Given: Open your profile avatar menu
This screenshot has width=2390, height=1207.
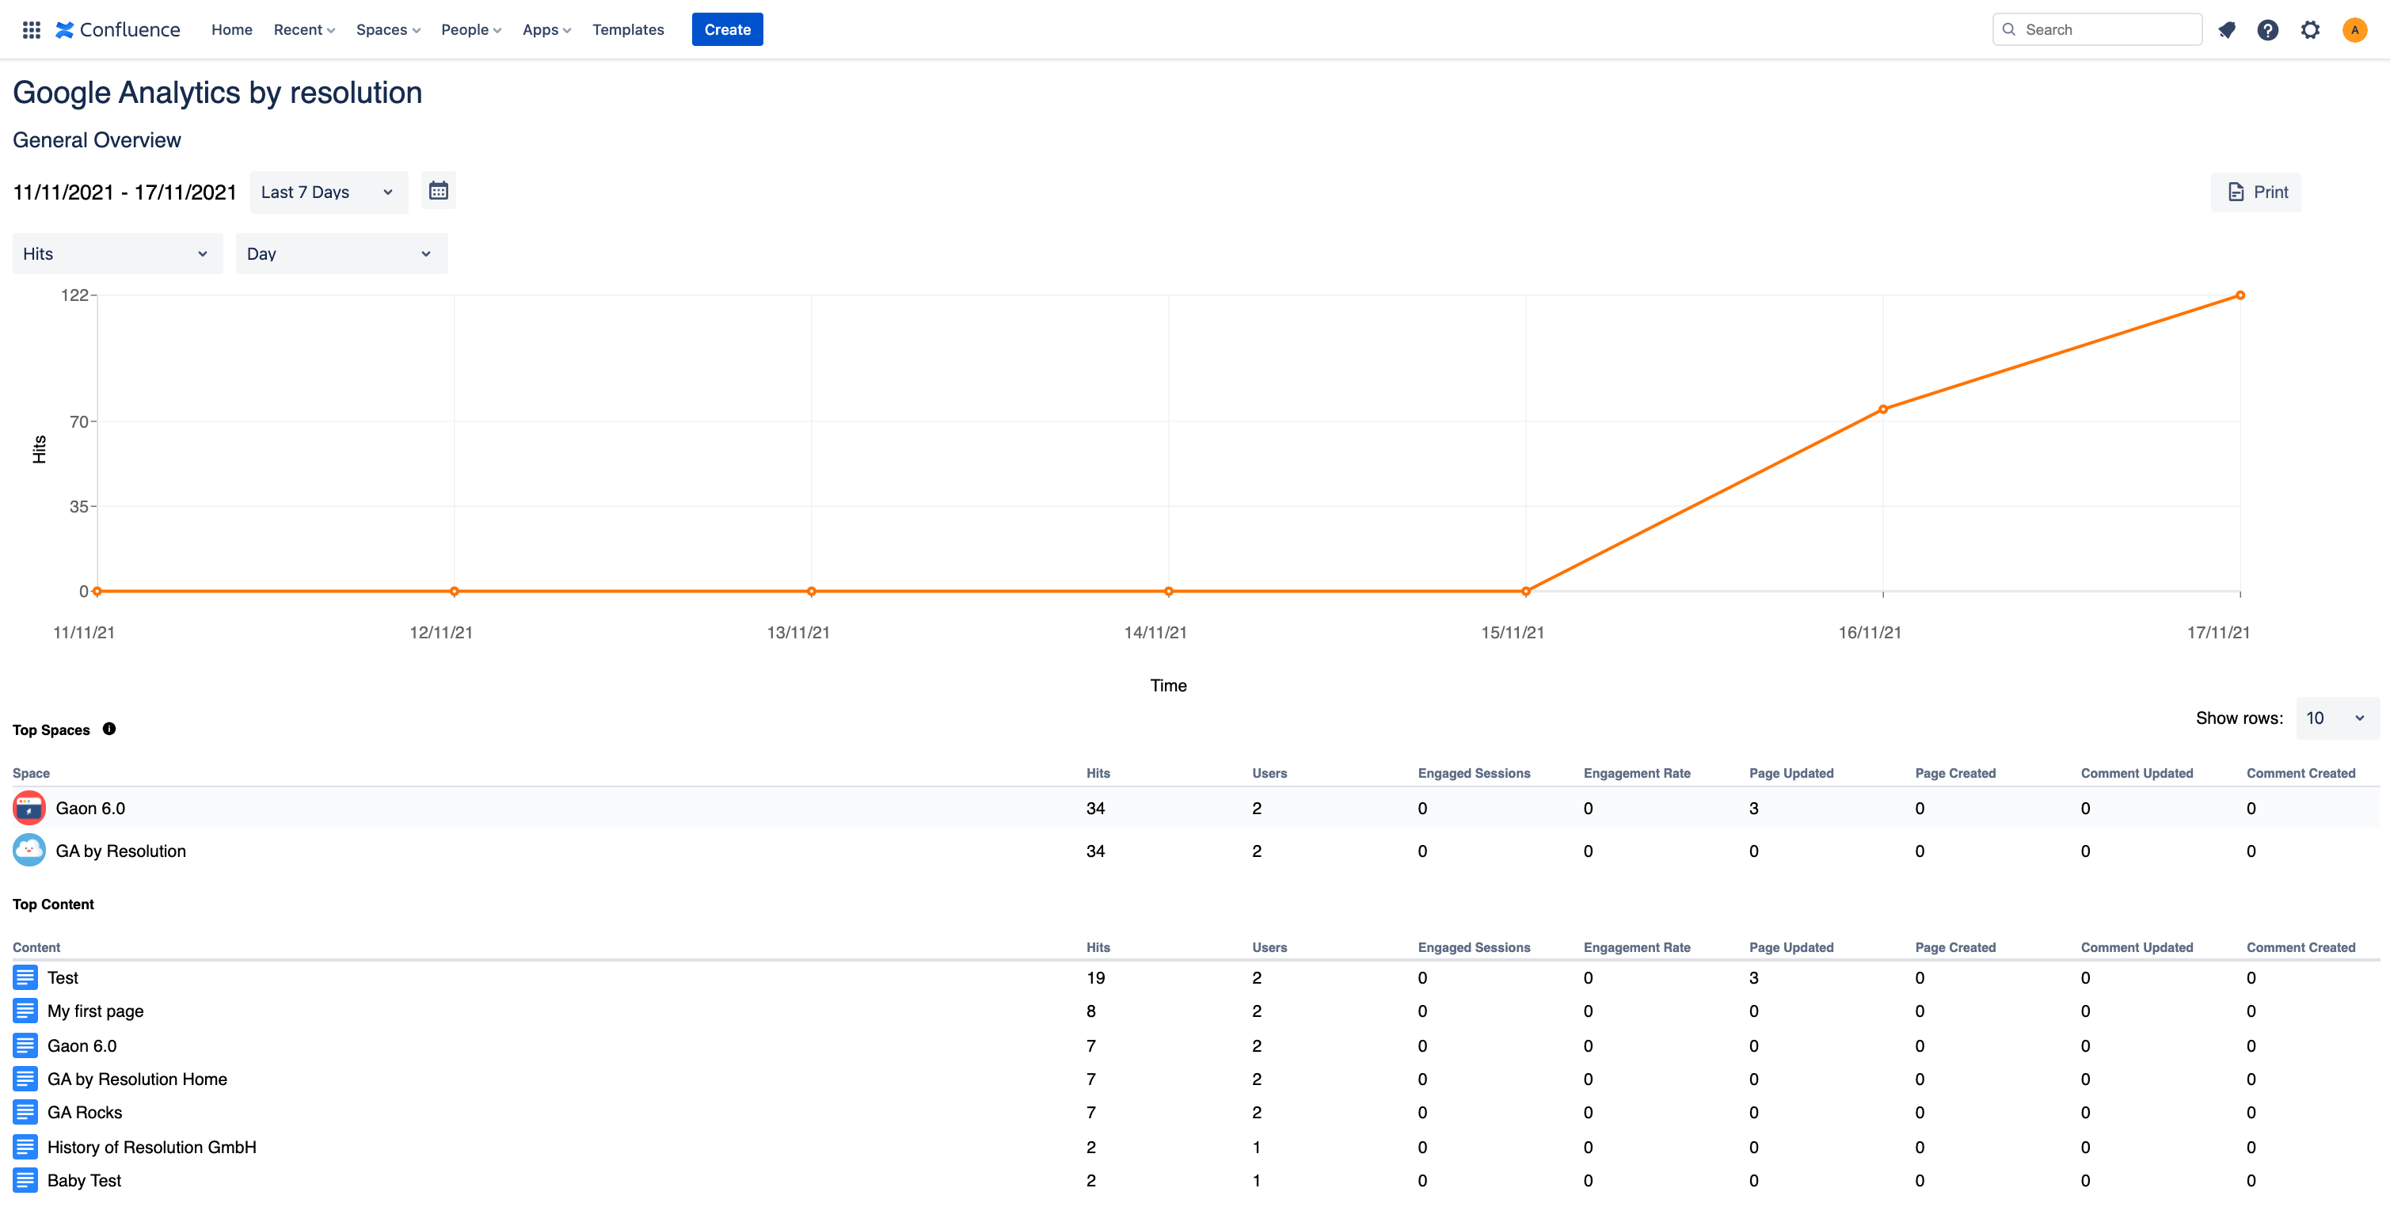Looking at the screenshot, I should (2356, 29).
